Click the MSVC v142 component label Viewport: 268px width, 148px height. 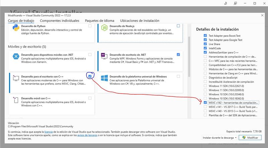coord(233,103)
